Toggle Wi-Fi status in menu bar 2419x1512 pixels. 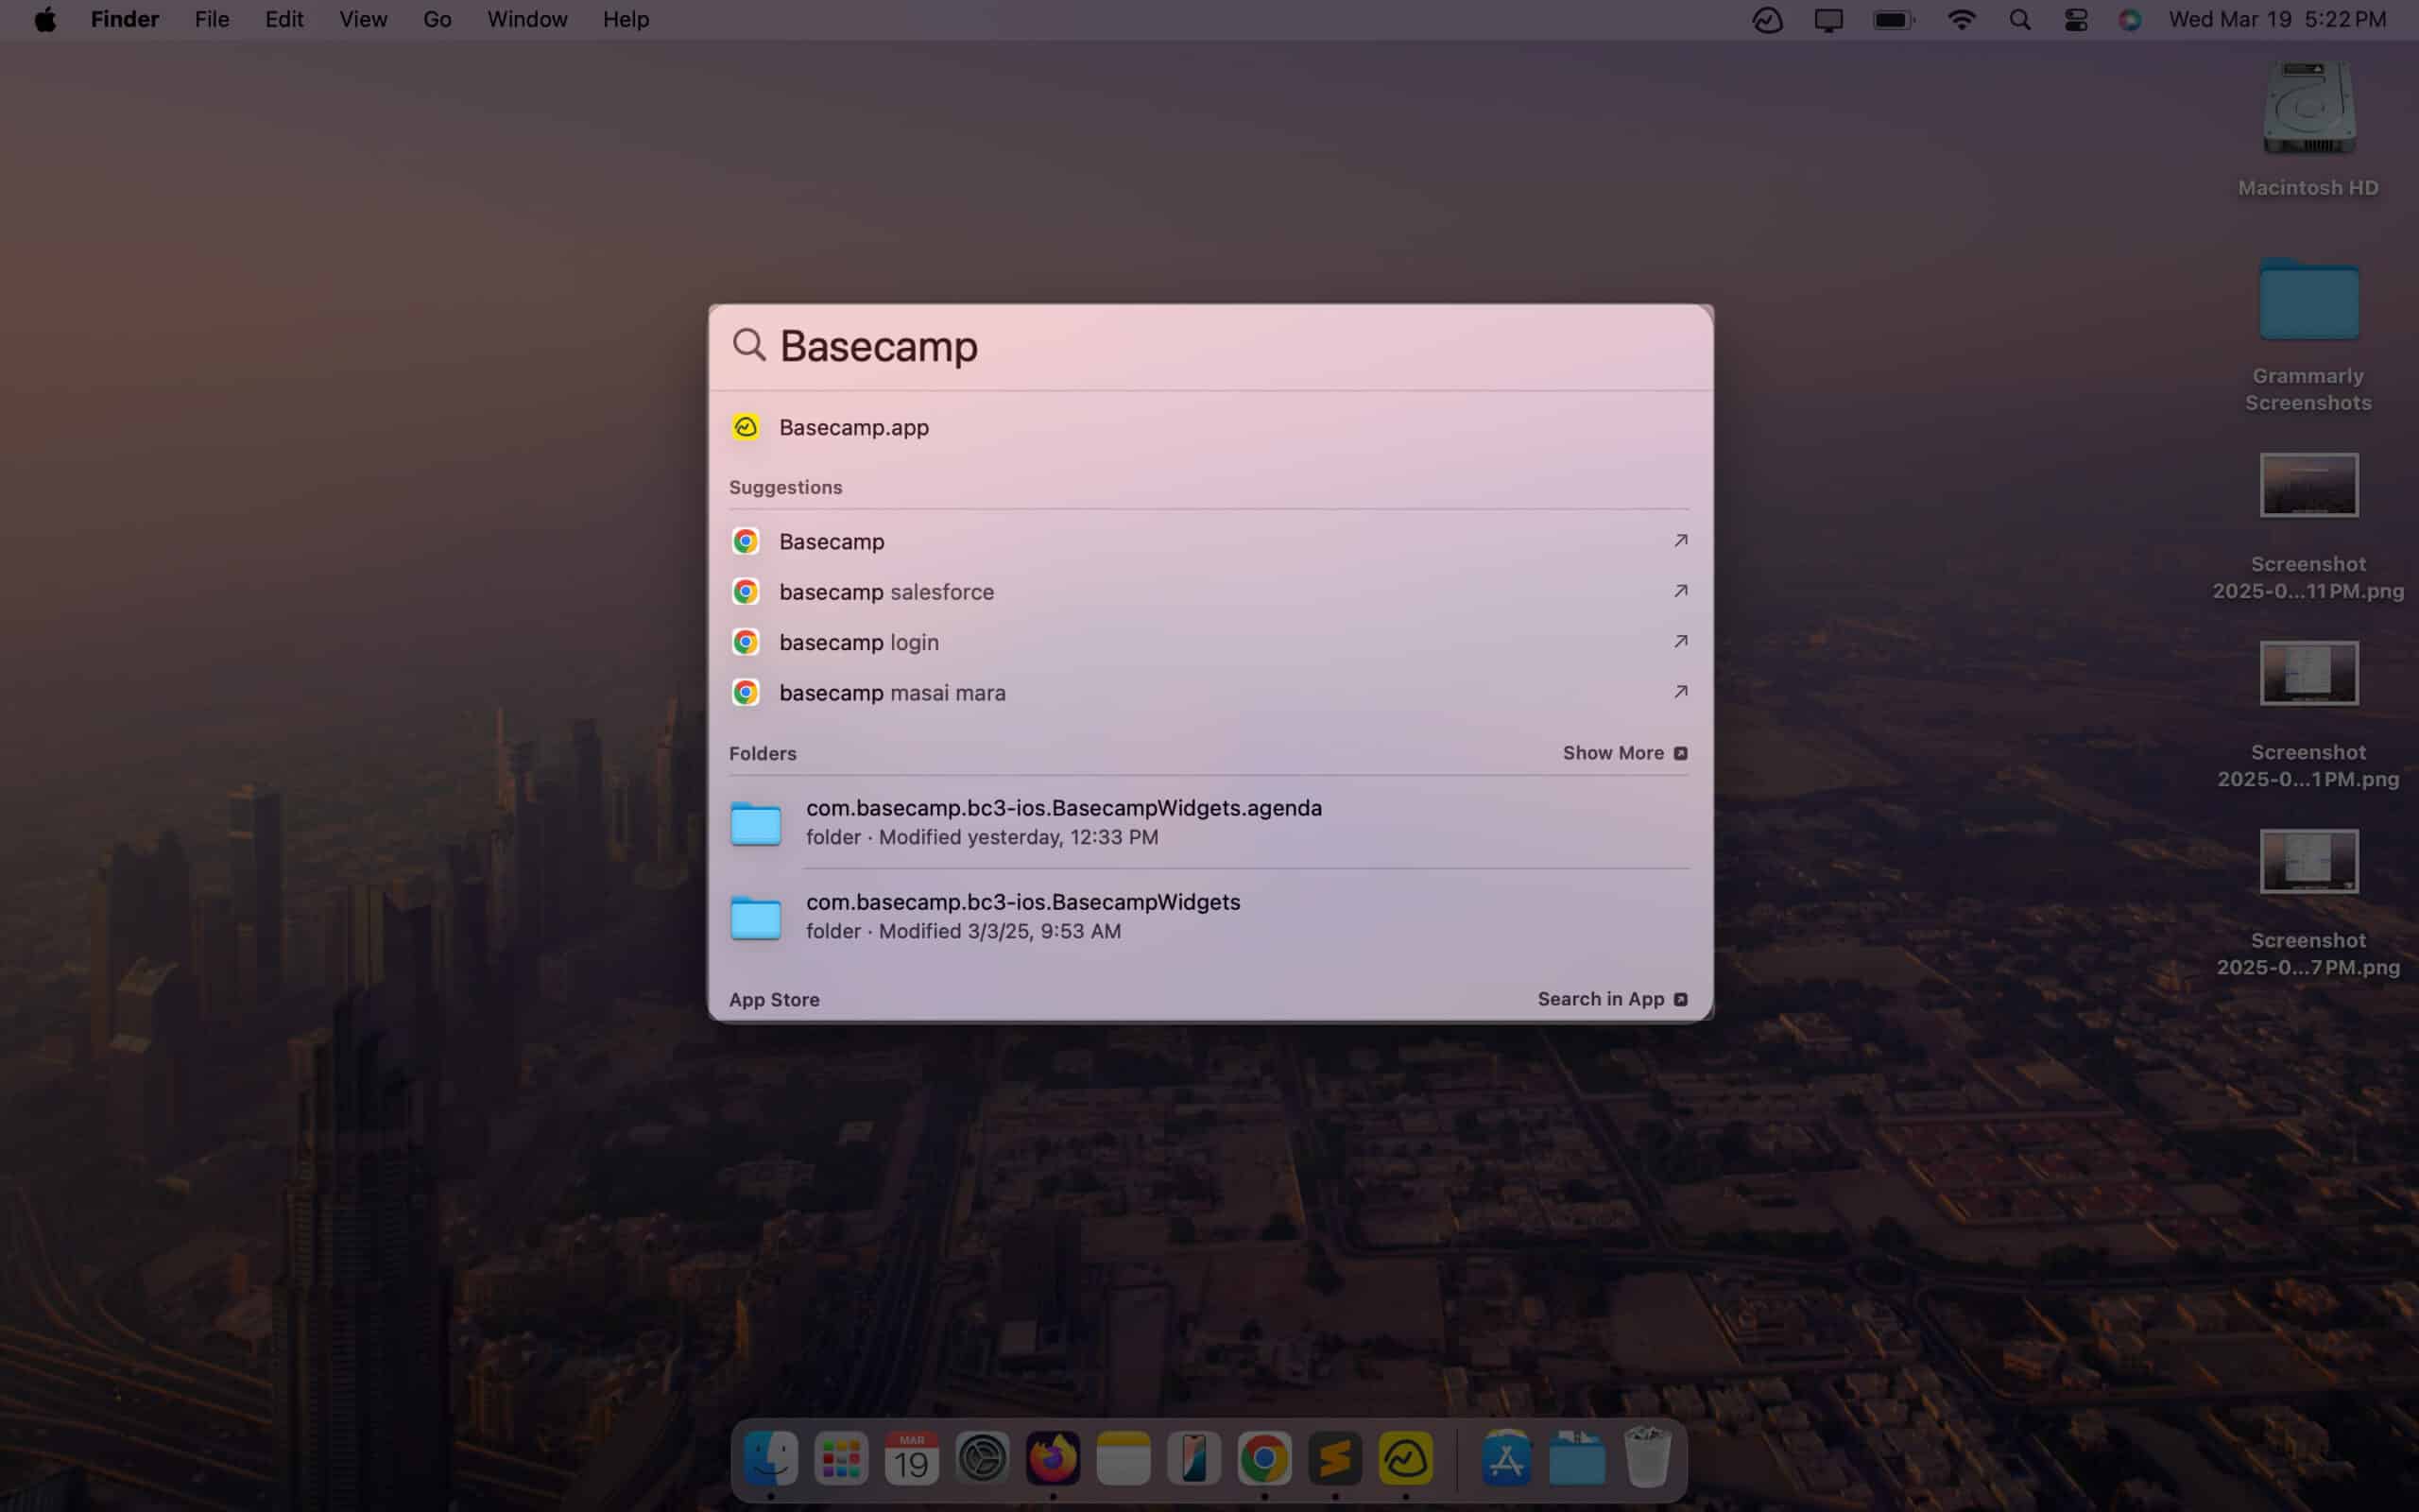click(1961, 19)
